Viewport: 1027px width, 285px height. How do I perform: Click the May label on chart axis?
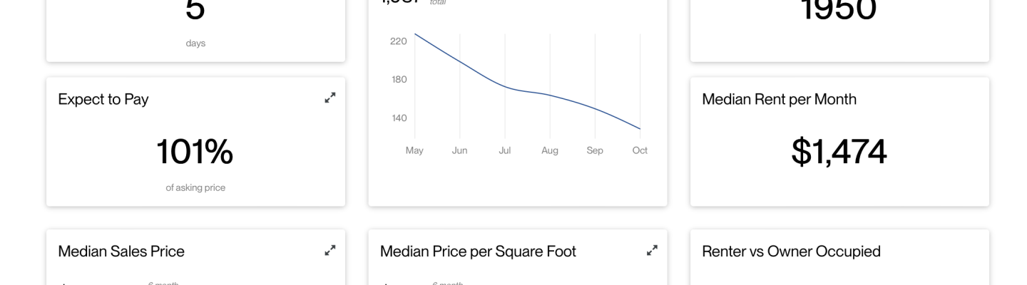click(414, 150)
